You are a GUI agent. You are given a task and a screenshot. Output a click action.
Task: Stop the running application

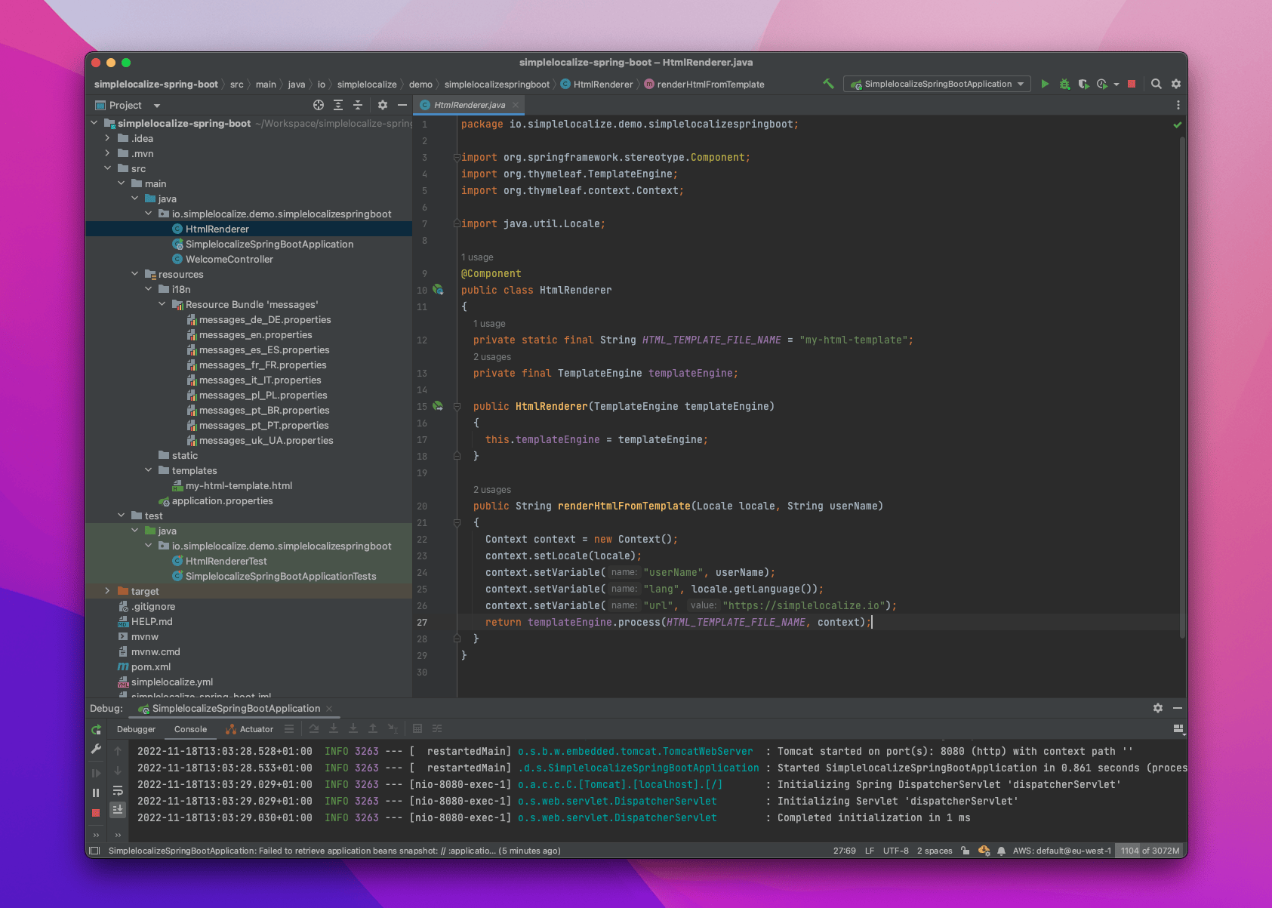pos(1132,84)
